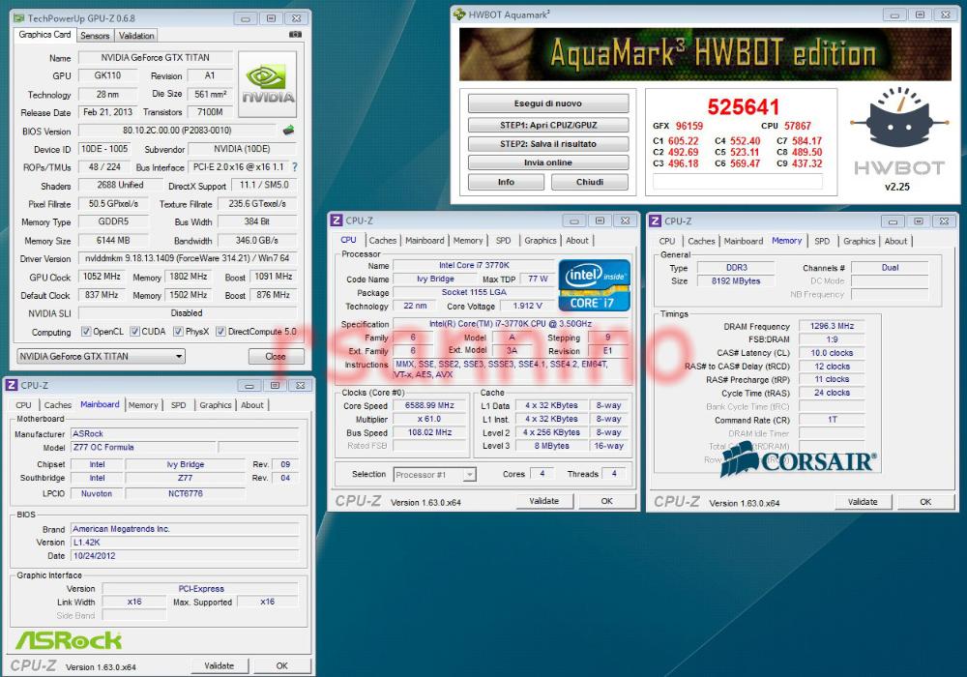Open SPD tab in CPU-Z Memory window

tap(822, 241)
